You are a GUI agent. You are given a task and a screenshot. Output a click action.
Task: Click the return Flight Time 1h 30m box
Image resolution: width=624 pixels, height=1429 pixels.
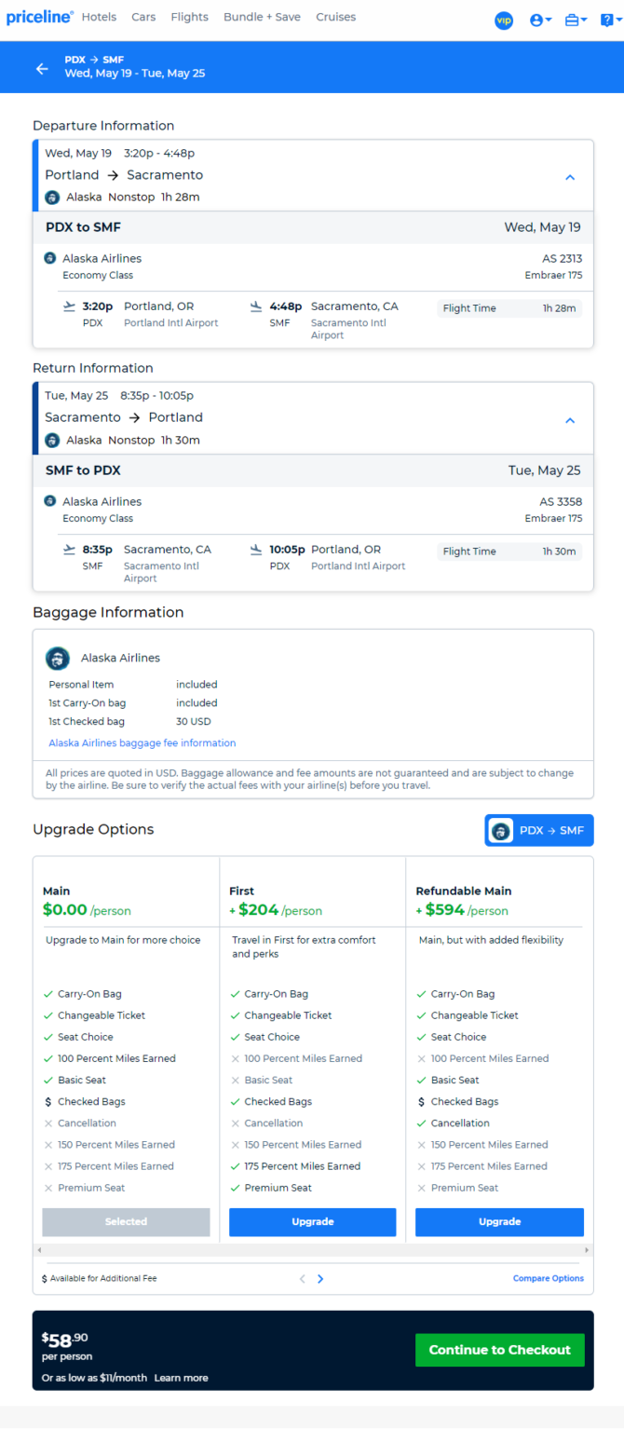[x=509, y=551]
